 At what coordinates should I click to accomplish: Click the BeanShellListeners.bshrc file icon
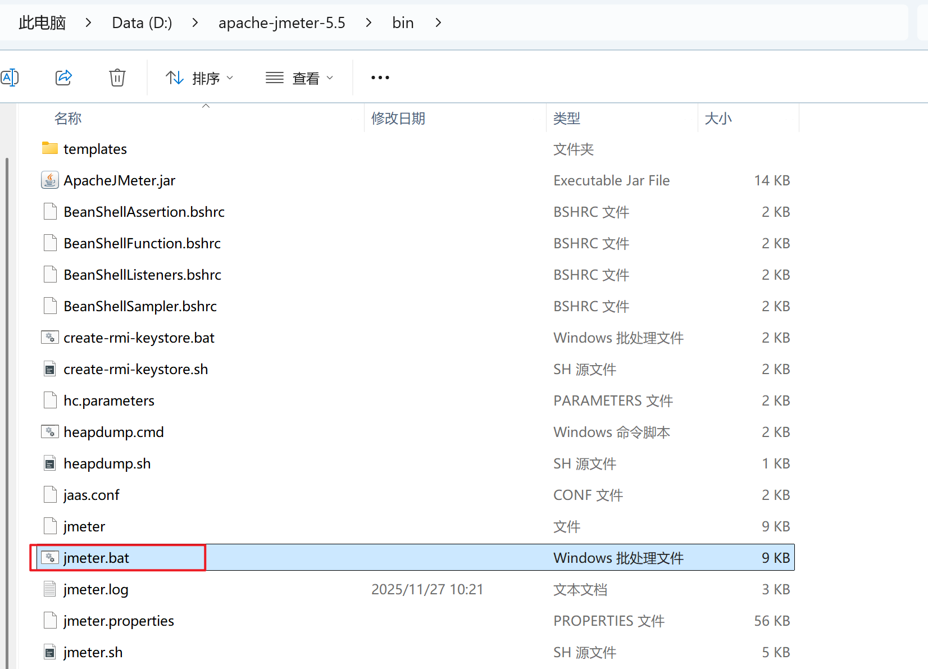(50, 274)
